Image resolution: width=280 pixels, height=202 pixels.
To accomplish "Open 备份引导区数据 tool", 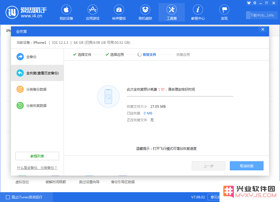I will tap(123, 182).
